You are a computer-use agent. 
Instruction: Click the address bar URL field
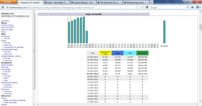coord(71,7)
